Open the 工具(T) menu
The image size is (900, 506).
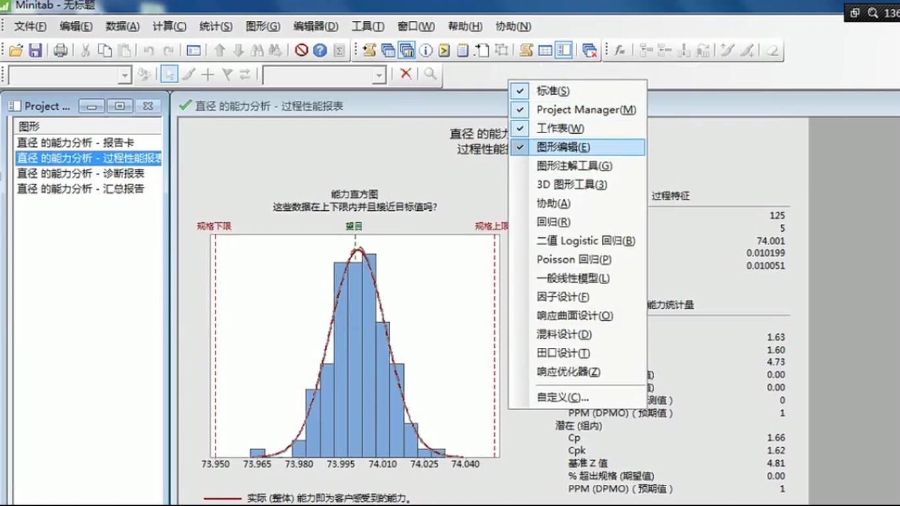[x=368, y=26]
